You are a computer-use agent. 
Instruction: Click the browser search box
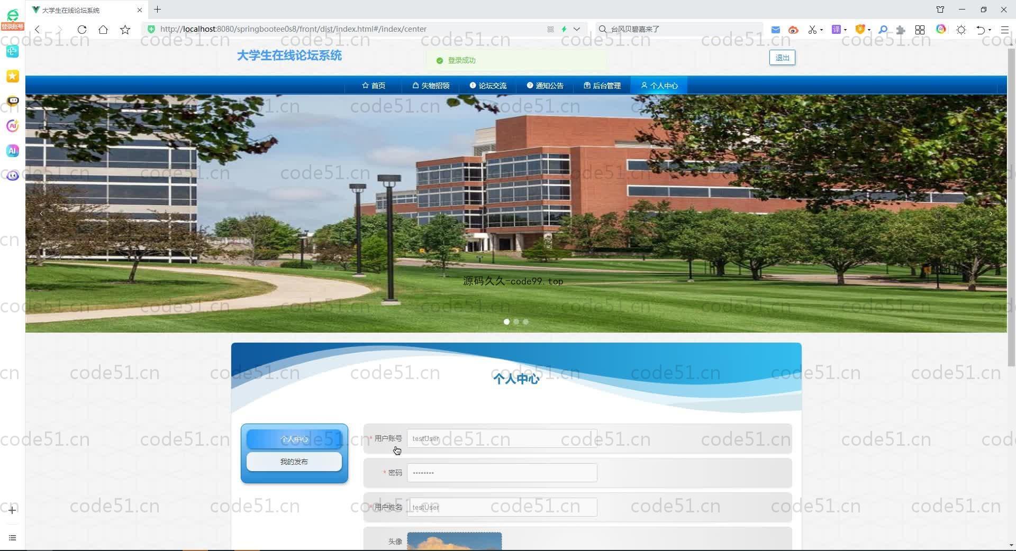coord(680,29)
